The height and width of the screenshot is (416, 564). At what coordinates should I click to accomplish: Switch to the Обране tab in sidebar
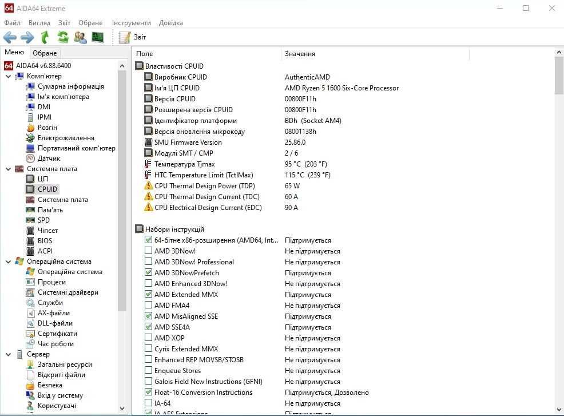(x=45, y=53)
